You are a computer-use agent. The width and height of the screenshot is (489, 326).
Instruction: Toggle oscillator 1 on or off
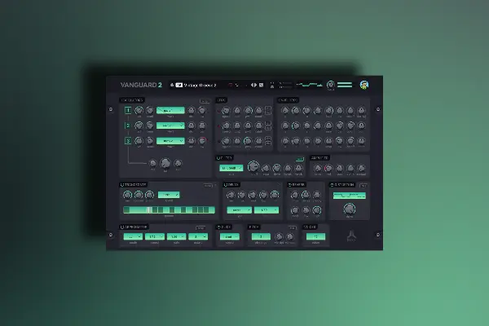point(128,110)
